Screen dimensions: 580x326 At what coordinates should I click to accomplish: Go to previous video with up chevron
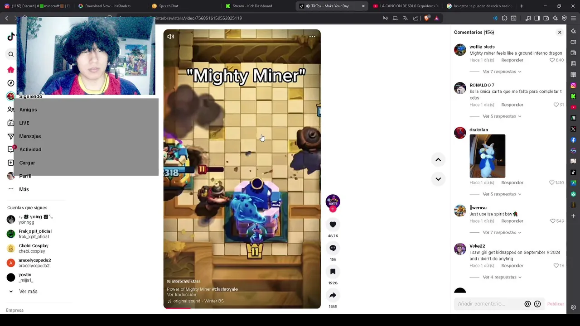(438, 159)
